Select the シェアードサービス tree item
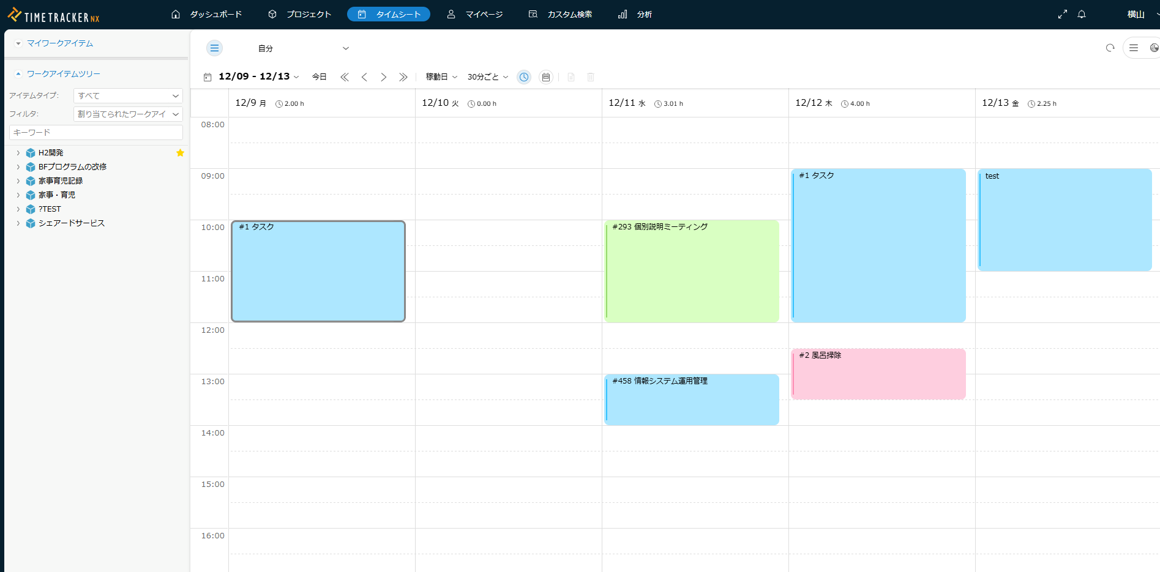The width and height of the screenshot is (1160, 572). 72,223
